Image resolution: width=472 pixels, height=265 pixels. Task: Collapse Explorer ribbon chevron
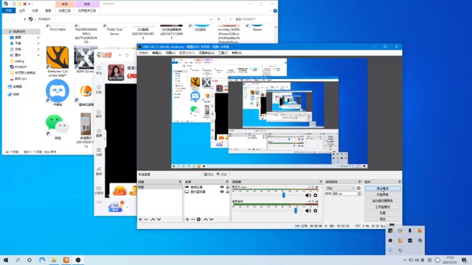tap(270, 11)
